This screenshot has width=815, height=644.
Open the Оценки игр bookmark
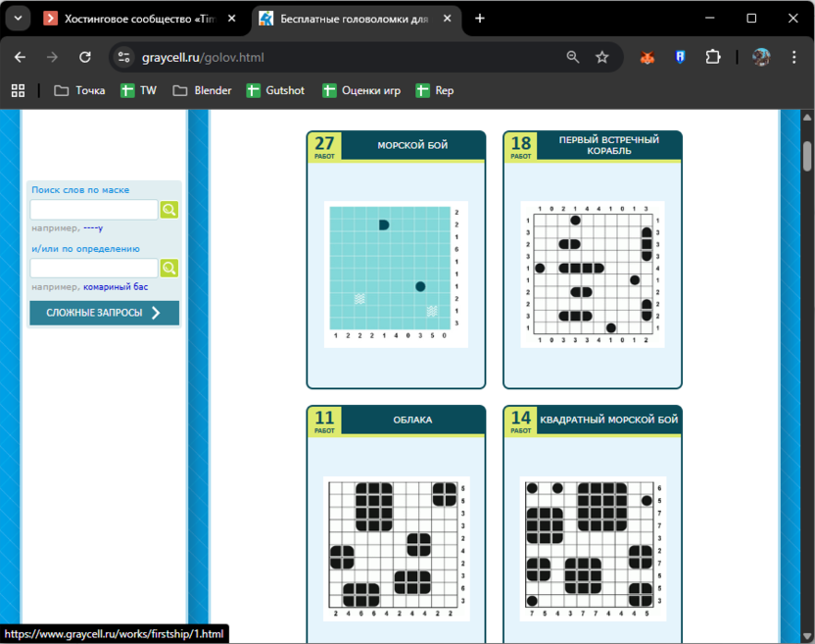click(361, 90)
